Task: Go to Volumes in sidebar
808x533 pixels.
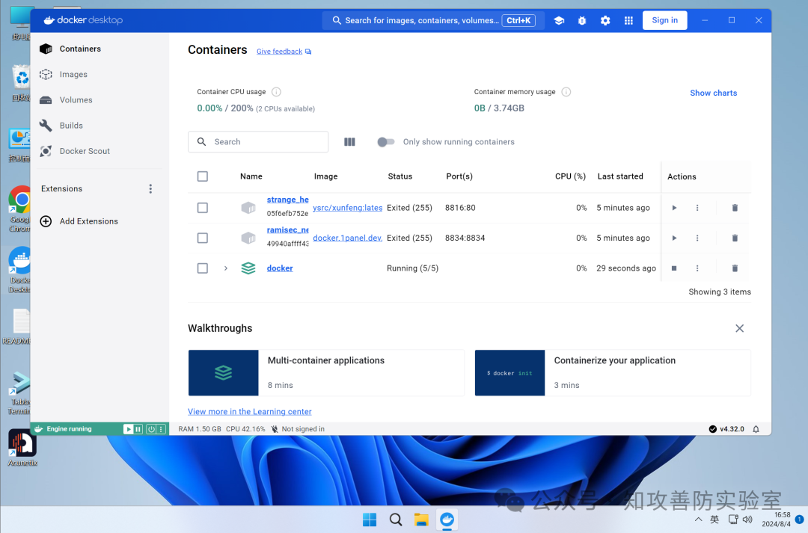Action: pos(99,100)
